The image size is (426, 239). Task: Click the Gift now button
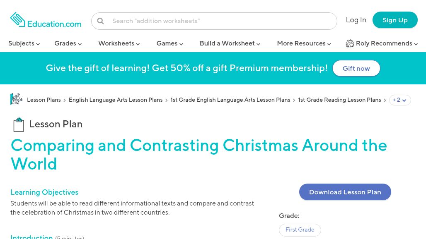tap(356, 69)
